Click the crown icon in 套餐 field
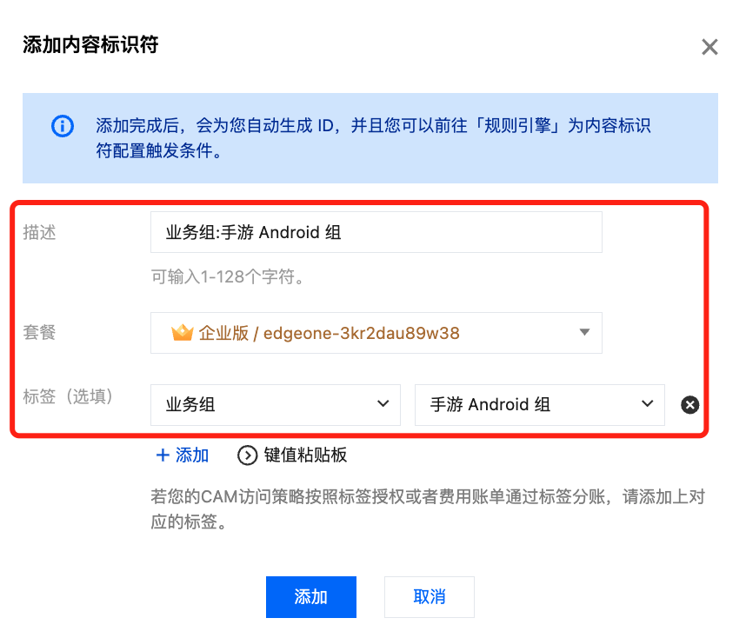The image size is (746, 638). [182, 333]
